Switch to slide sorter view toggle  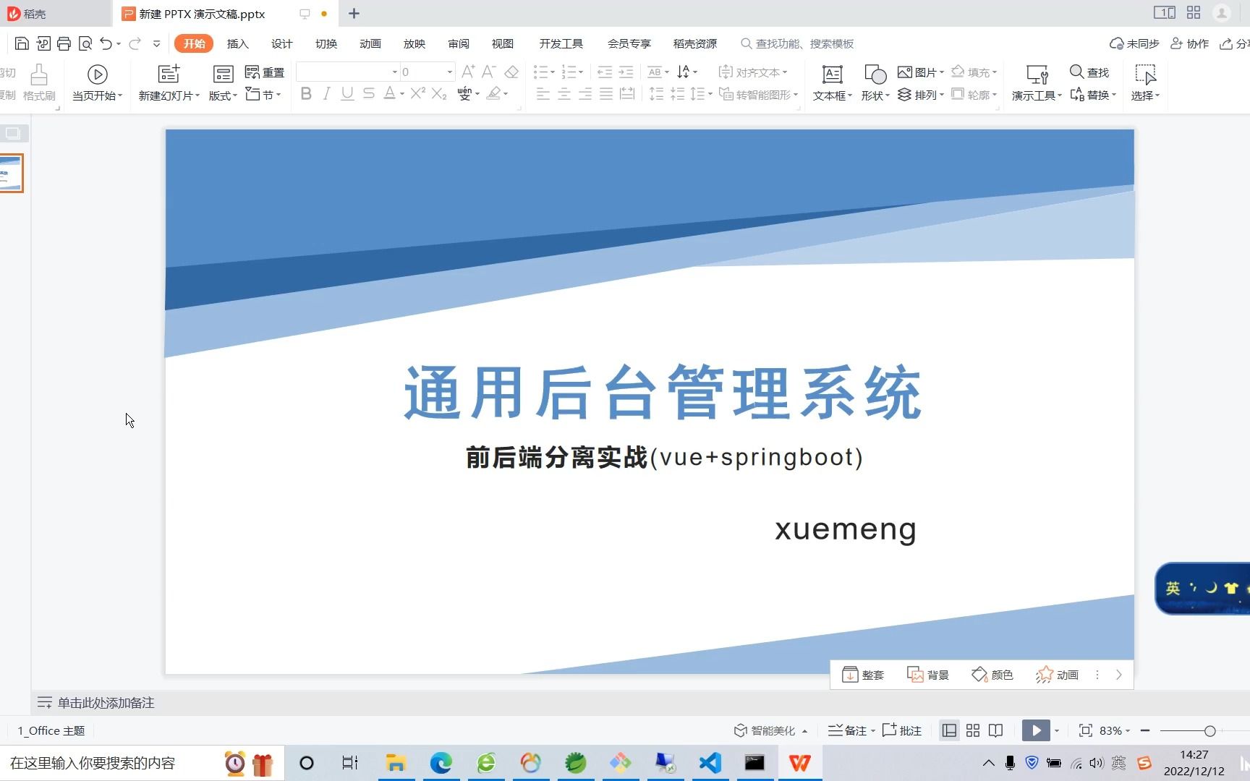coord(972,730)
